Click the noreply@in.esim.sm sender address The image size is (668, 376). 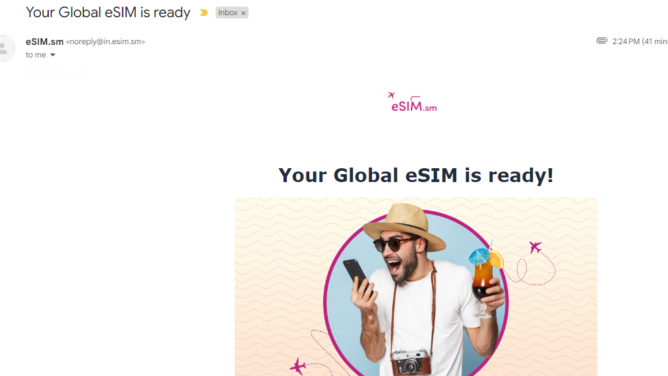[x=106, y=42]
